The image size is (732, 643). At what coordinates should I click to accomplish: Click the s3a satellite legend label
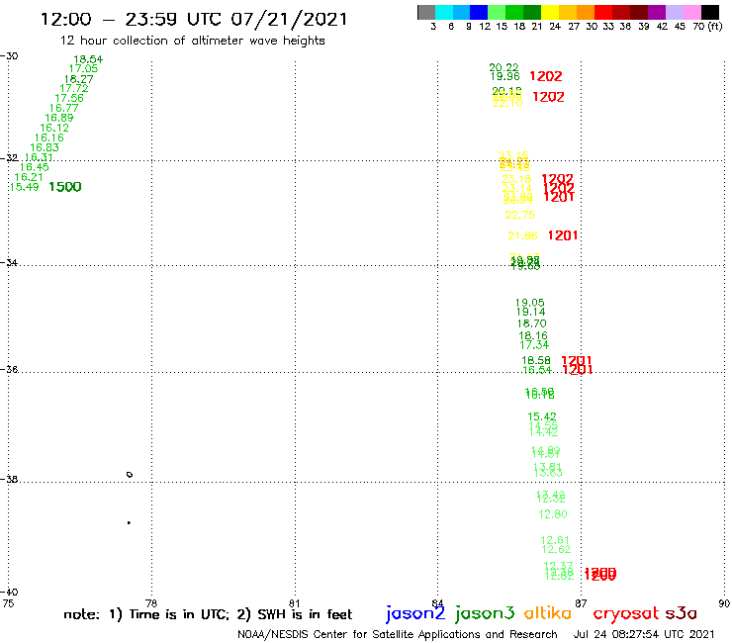[682, 613]
